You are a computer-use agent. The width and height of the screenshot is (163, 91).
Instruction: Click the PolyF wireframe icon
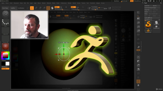pos(138,74)
